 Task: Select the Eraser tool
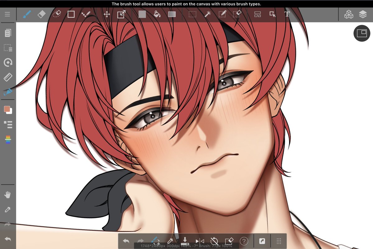(42, 14)
